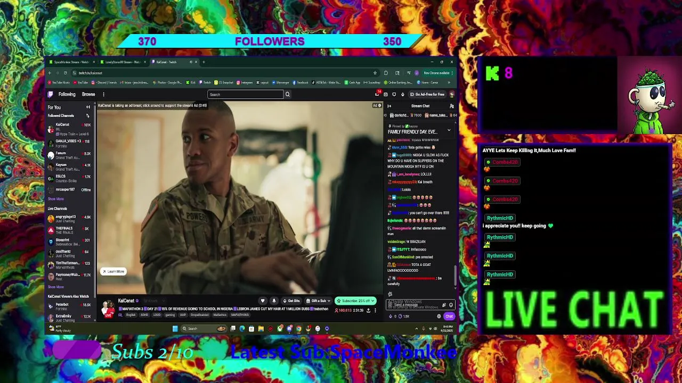Reload the page with Chrome refresh

pyautogui.click(x=65, y=73)
